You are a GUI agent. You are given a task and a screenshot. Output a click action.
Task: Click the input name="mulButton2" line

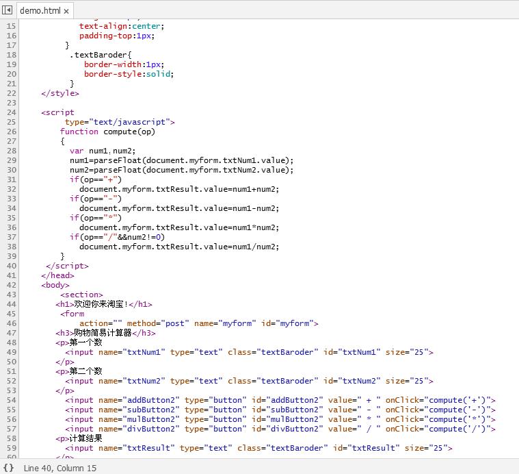[280, 419]
